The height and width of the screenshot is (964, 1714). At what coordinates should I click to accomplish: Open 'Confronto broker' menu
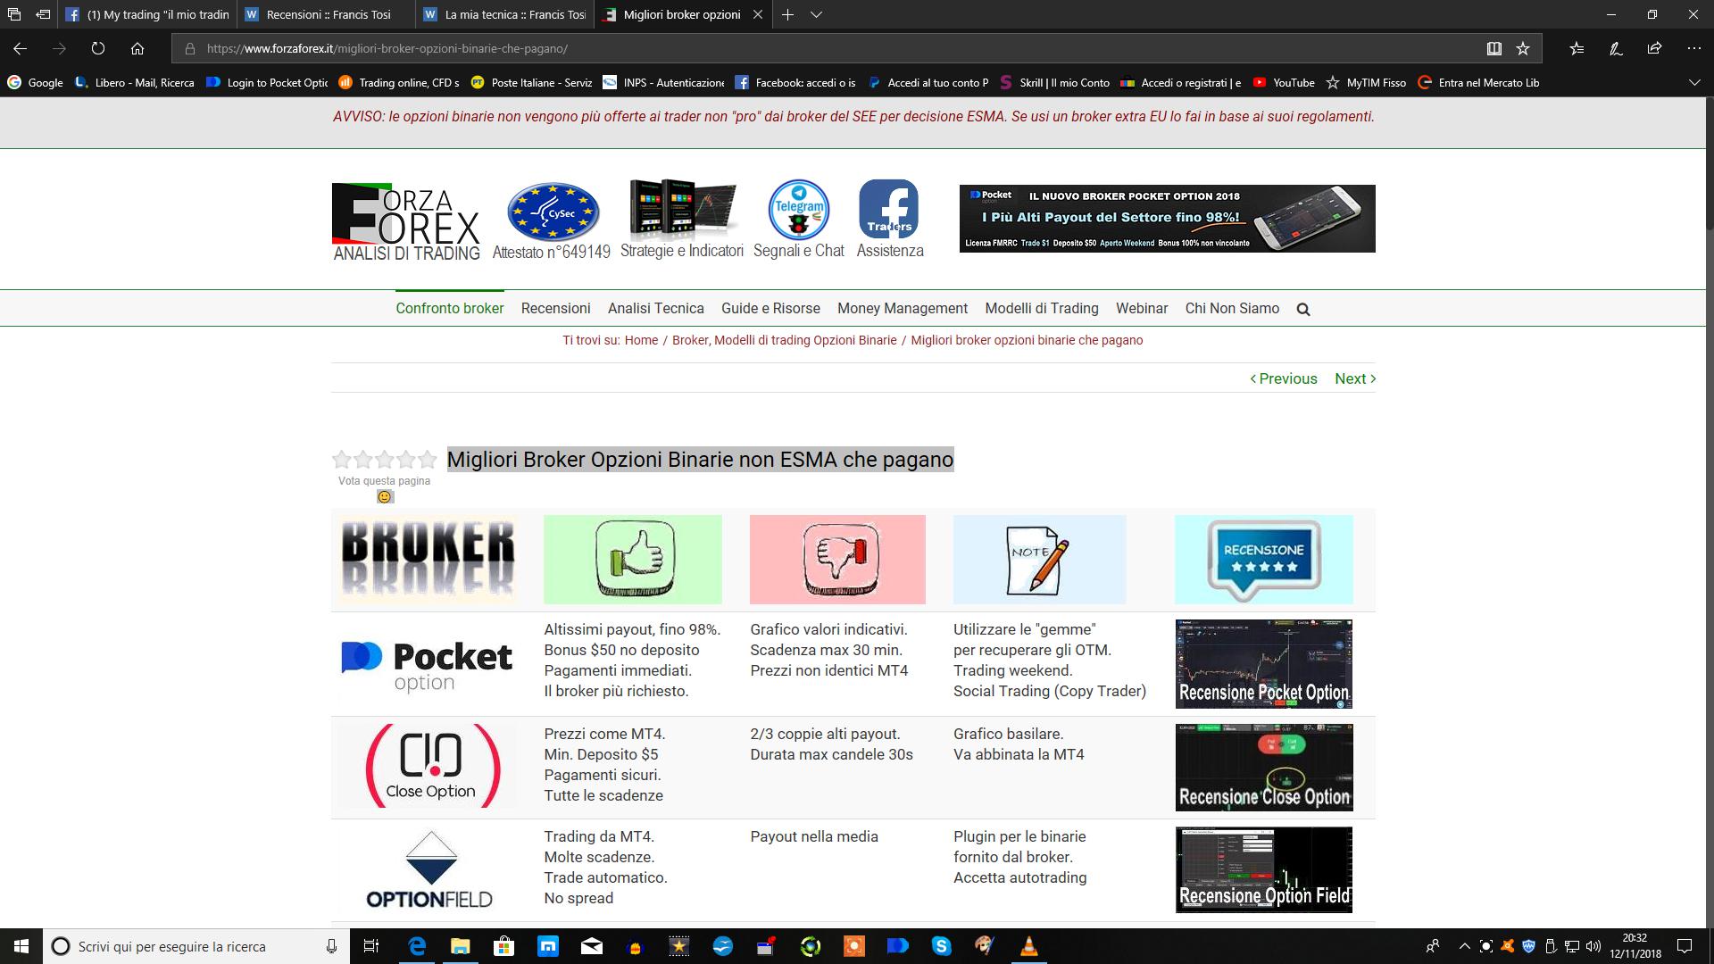tap(450, 308)
